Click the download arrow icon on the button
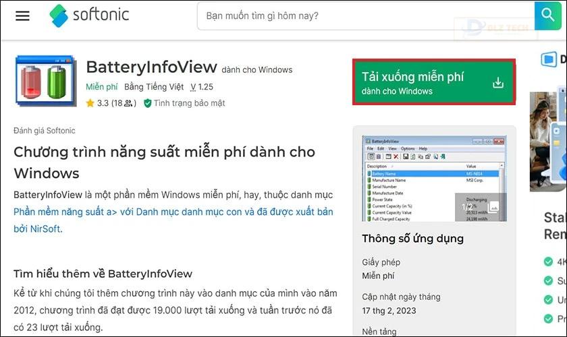 click(x=498, y=83)
